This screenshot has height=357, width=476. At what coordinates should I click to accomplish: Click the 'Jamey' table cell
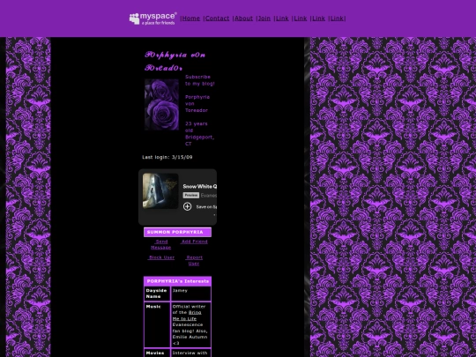[191, 294]
